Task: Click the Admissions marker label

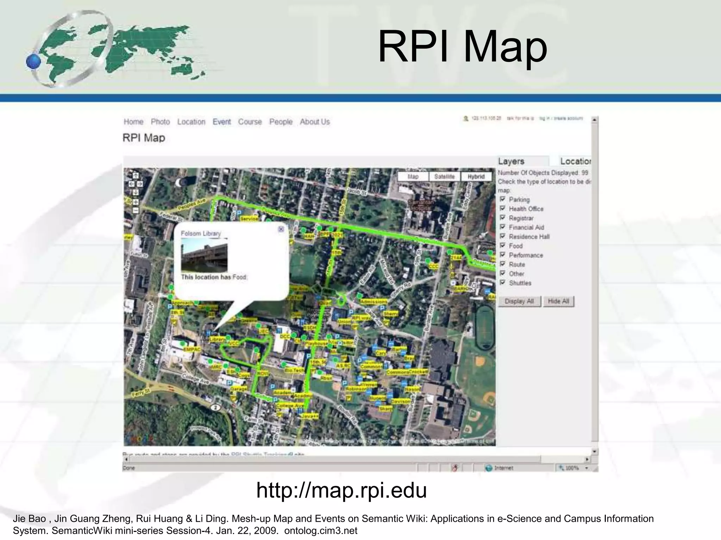Action: click(x=374, y=302)
